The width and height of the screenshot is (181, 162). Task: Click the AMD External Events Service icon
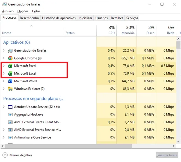pos(10,130)
